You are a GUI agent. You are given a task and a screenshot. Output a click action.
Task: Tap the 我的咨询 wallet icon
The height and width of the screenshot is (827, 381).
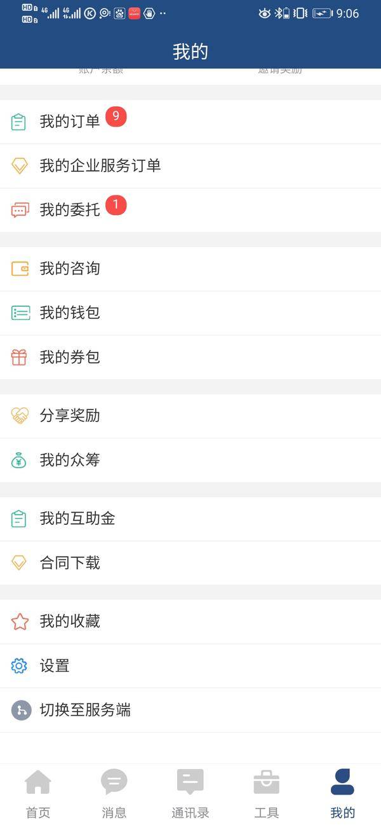[x=20, y=268]
